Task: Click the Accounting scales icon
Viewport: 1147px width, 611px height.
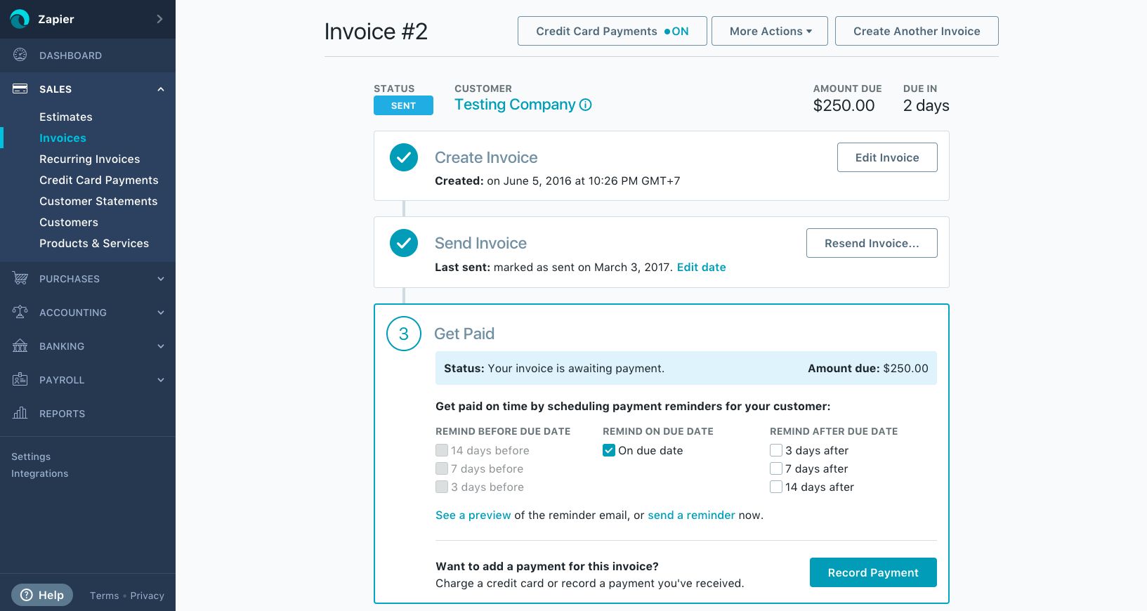Action: pyautogui.click(x=20, y=312)
